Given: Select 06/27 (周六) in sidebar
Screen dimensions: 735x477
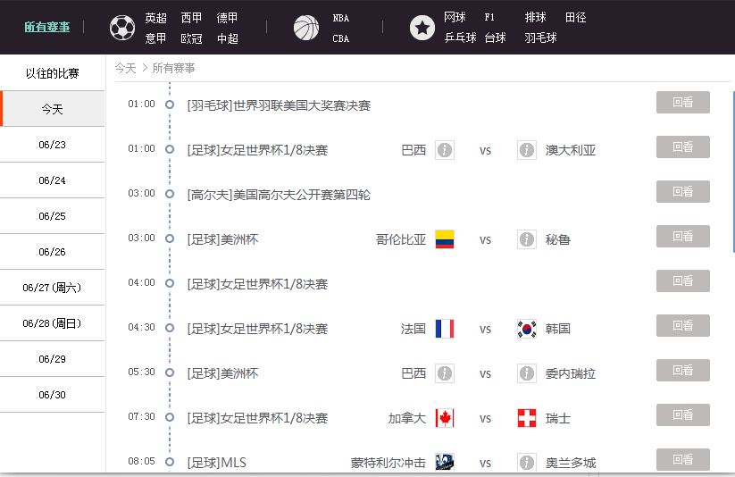Looking at the screenshot, I should pyautogui.click(x=52, y=287).
